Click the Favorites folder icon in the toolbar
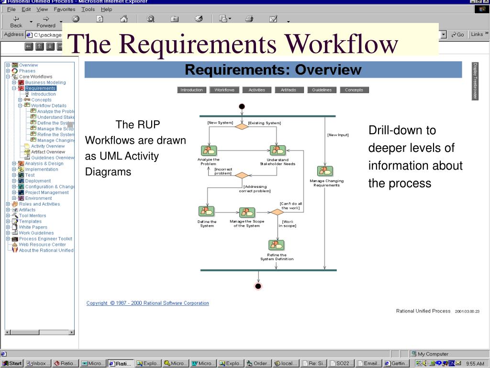 tap(174, 19)
